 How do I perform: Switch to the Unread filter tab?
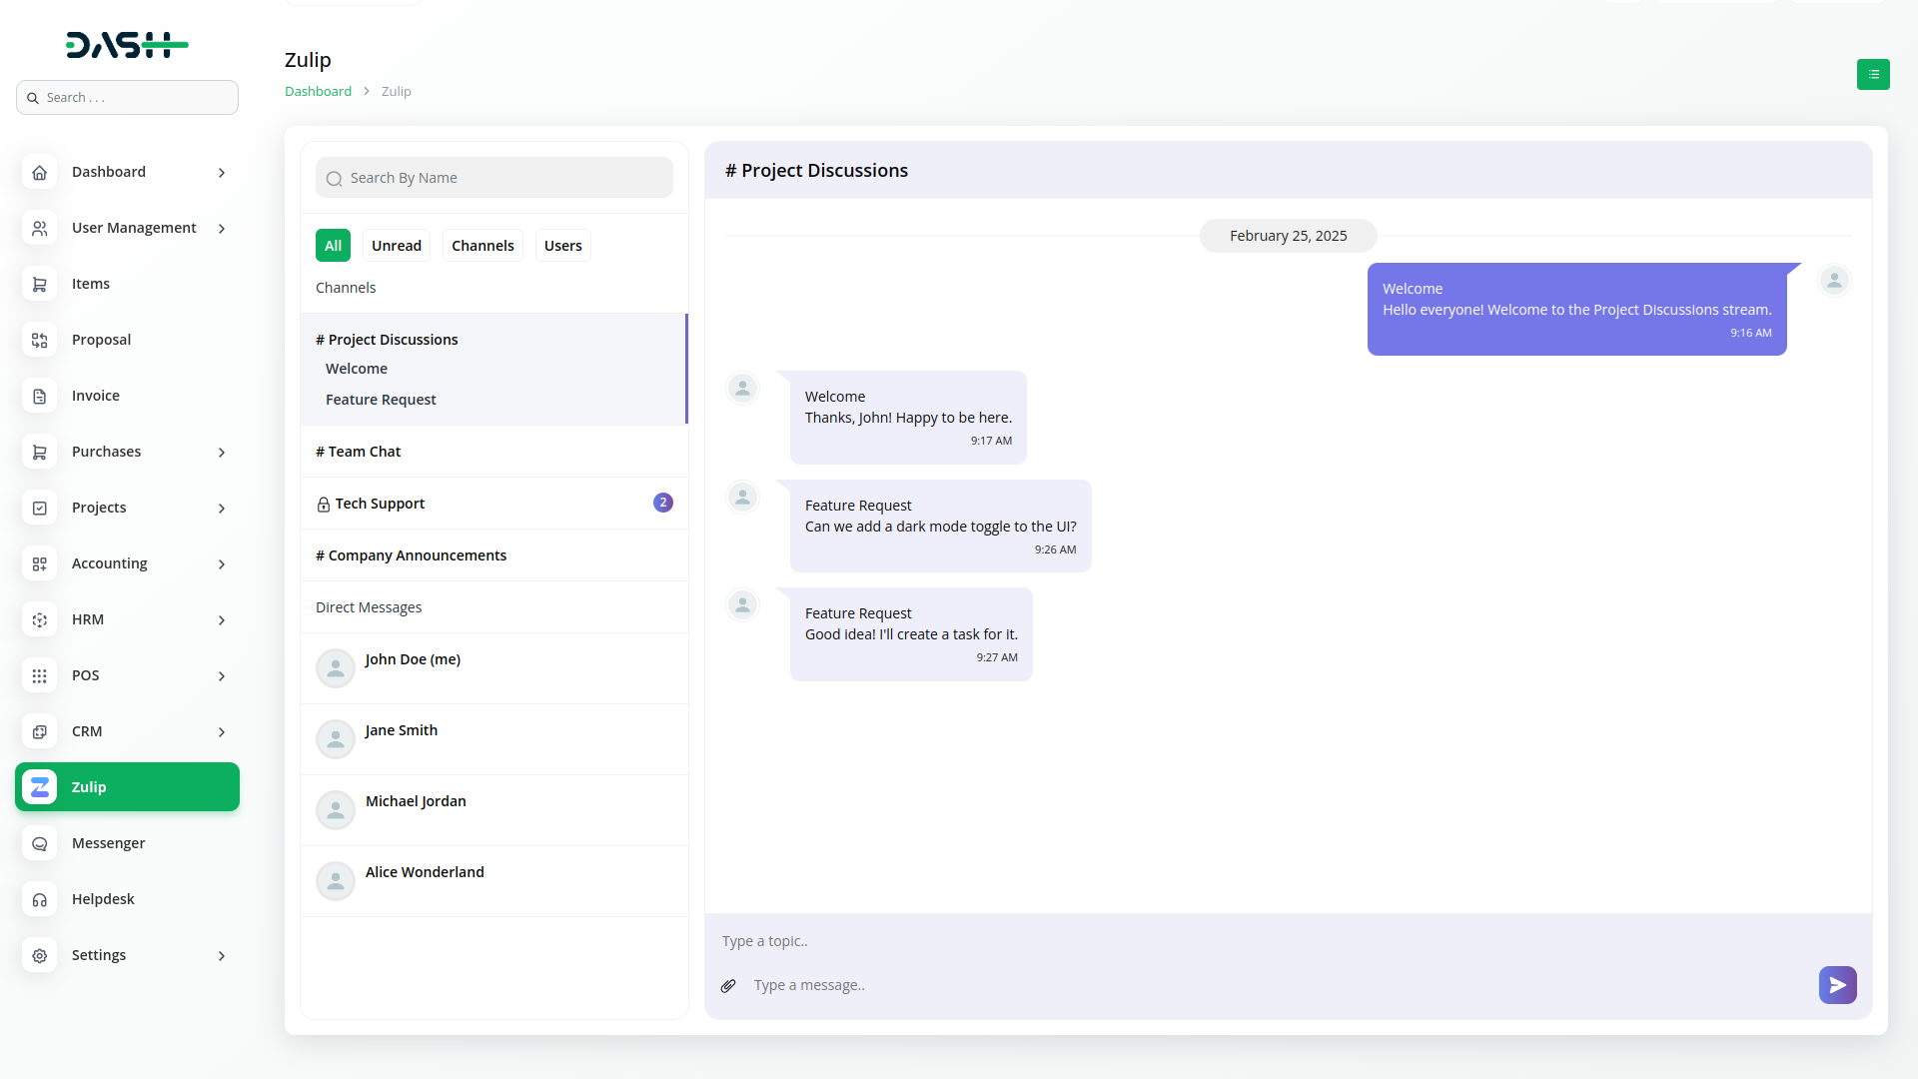(x=396, y=246)
